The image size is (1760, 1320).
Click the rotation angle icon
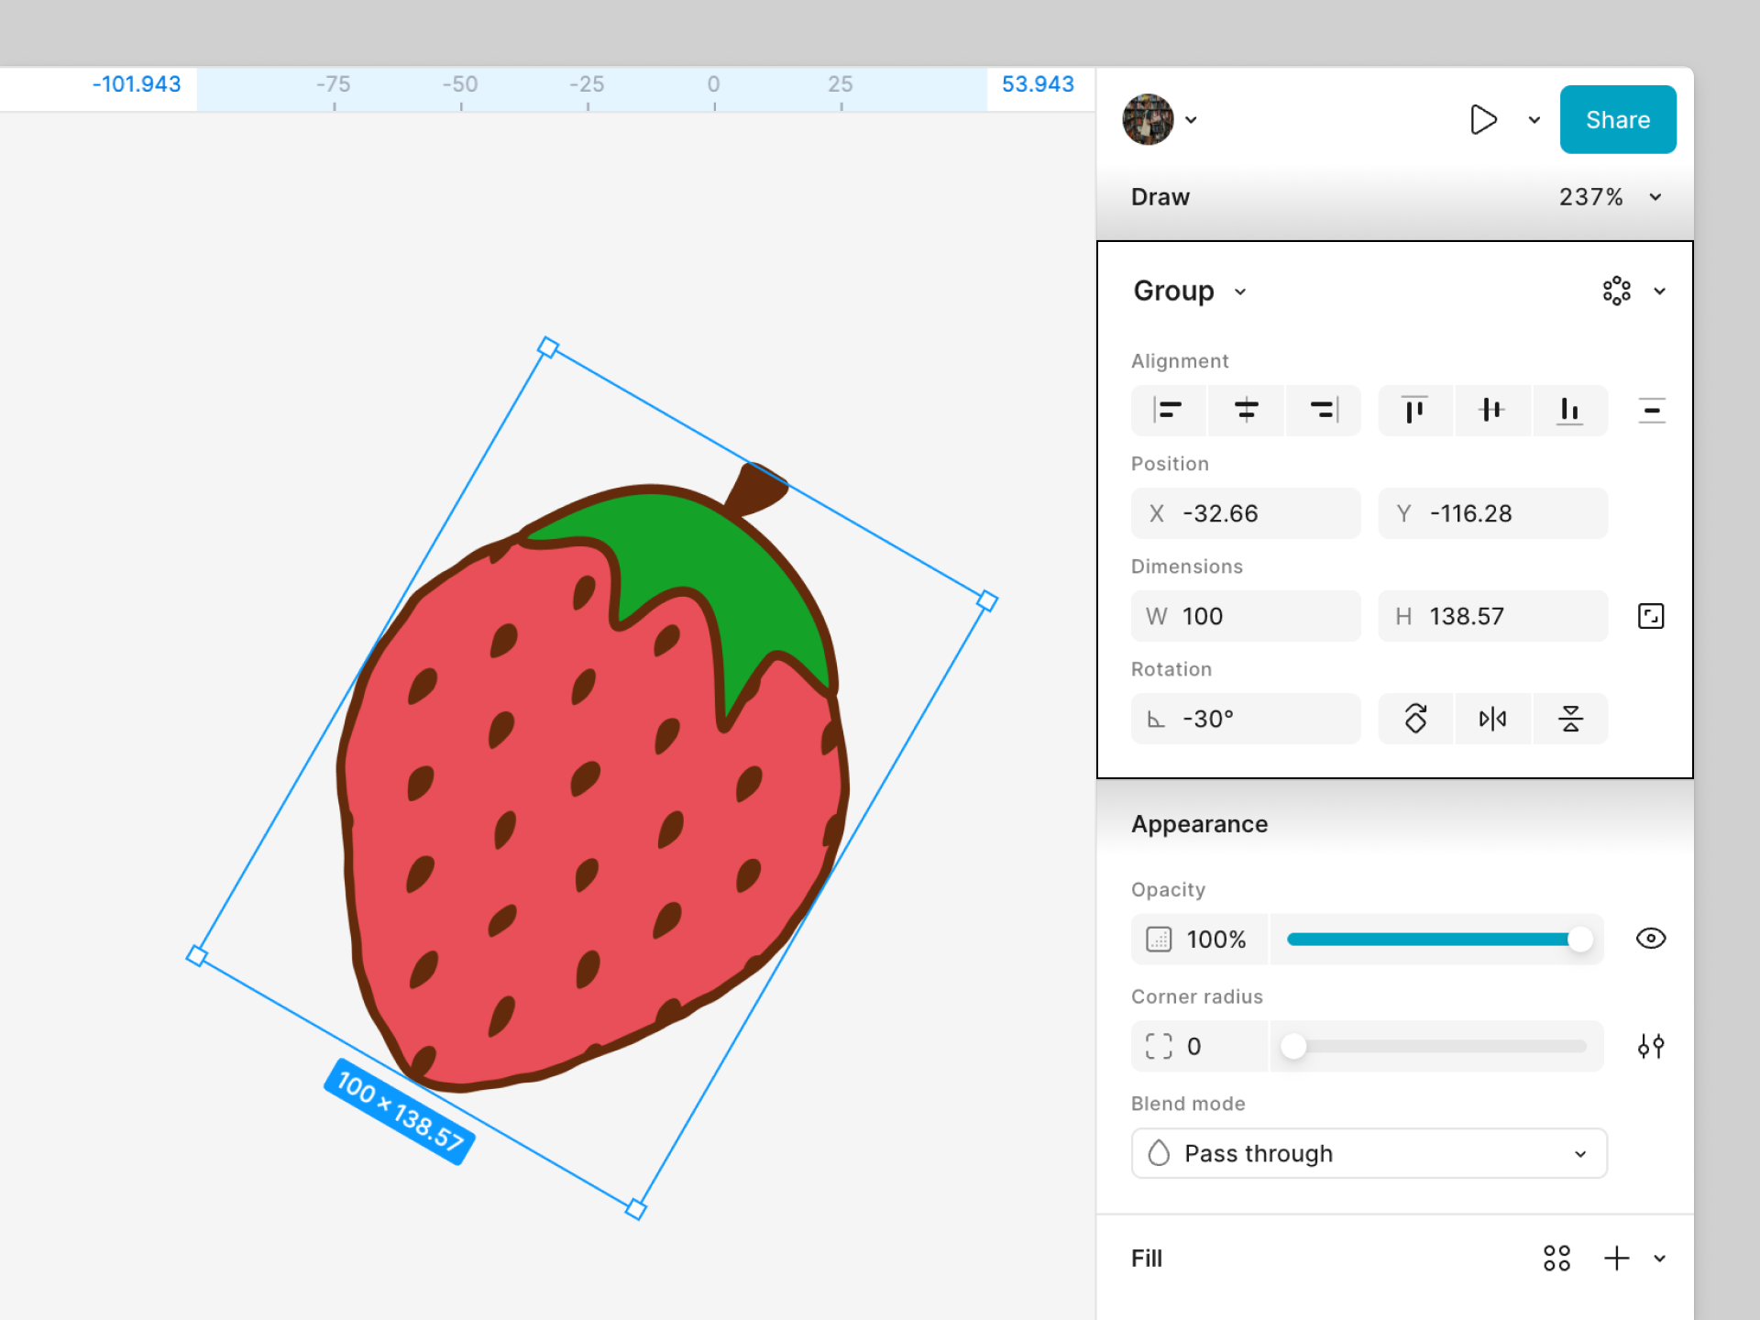point(1156,720)
